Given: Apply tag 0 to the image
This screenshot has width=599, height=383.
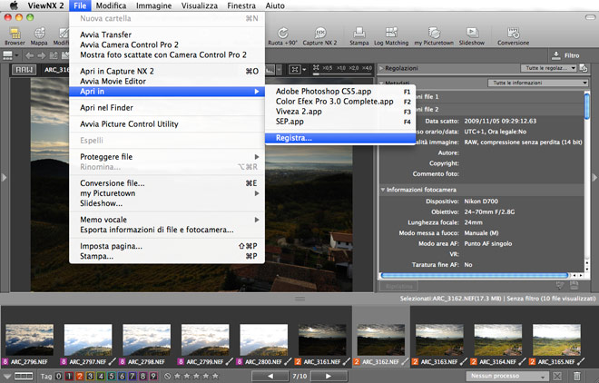Looking at the screenshot, I should coord(58,376).
